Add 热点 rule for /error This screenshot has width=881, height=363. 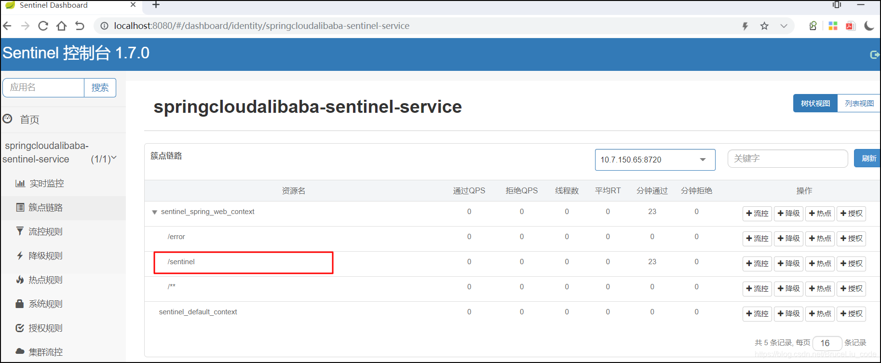click(820, 239)
